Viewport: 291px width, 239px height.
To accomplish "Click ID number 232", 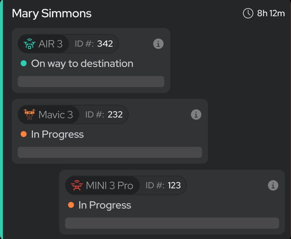I will 115,115.
